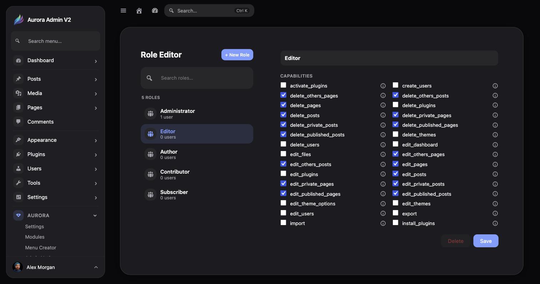Select the Contributor role
540x284 pixels.
(197, 174)
